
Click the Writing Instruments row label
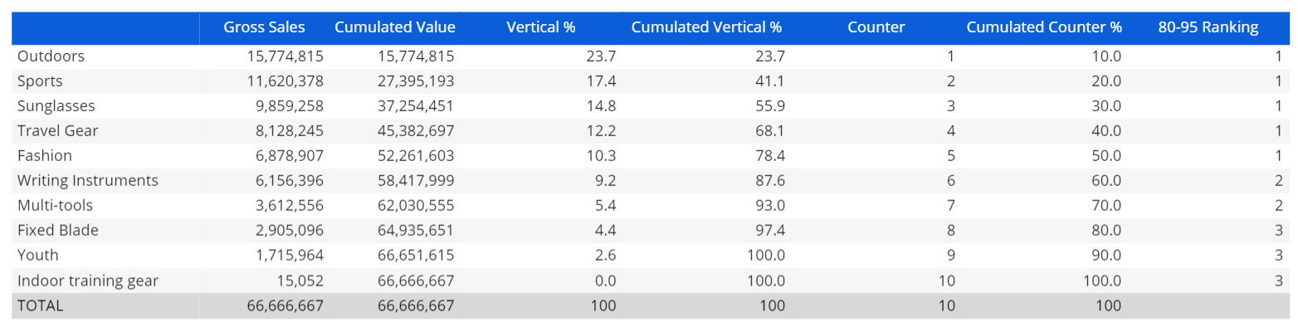88,181
